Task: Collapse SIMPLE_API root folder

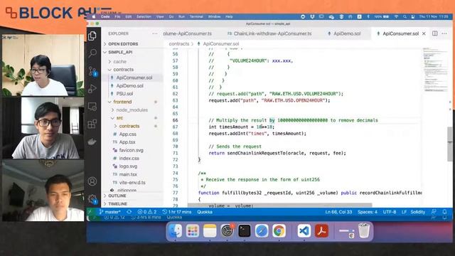Action: tap(120, 52)
